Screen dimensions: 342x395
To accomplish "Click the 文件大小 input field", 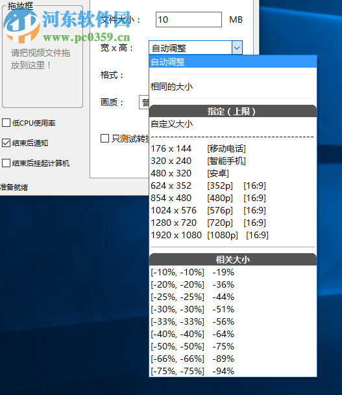I will (x=189, y=20).
